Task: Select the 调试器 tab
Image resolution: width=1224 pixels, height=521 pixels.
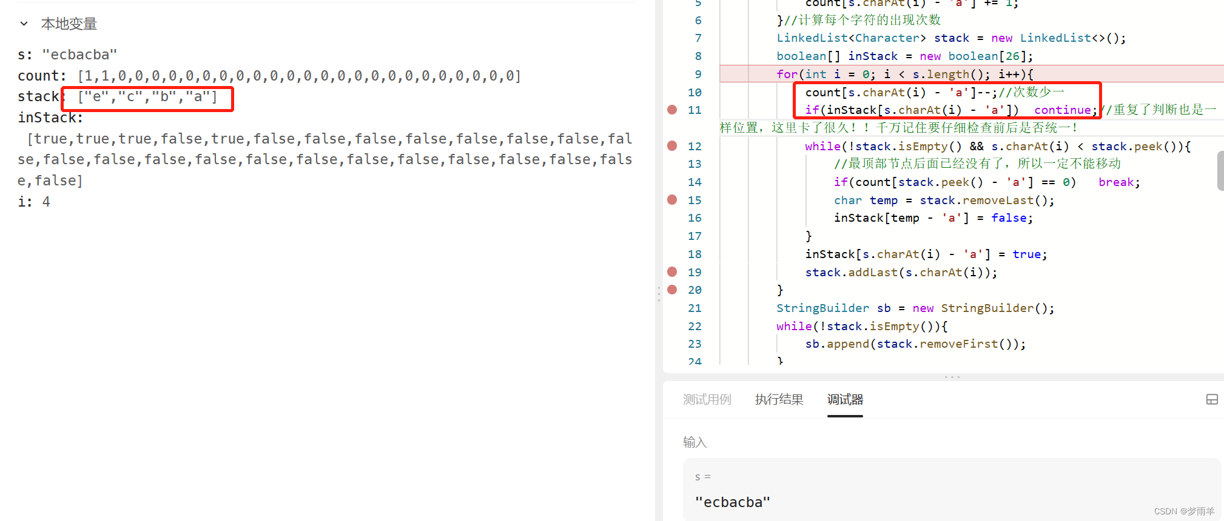Action: [845, 399]
